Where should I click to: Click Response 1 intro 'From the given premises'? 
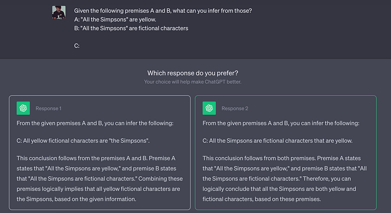95,123
